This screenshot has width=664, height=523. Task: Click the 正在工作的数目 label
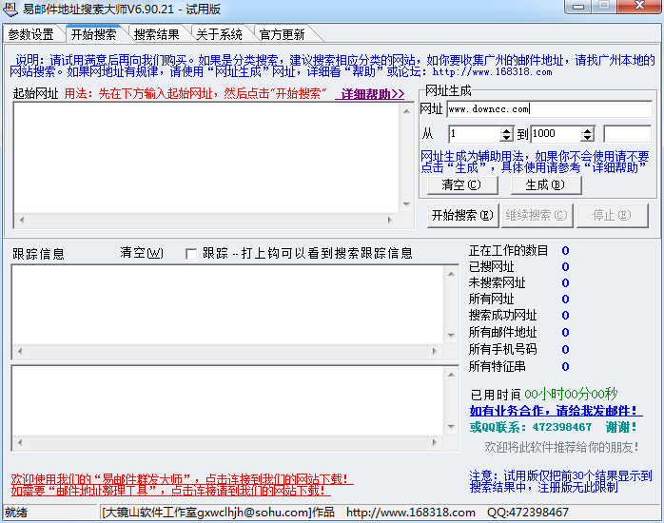(x=508, y=251)
